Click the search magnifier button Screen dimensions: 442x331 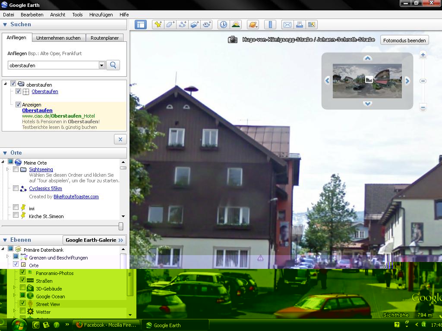tap(113, 65)
